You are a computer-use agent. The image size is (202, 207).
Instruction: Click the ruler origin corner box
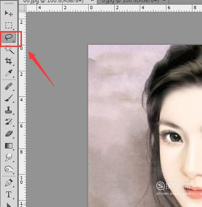coord(22,8)
